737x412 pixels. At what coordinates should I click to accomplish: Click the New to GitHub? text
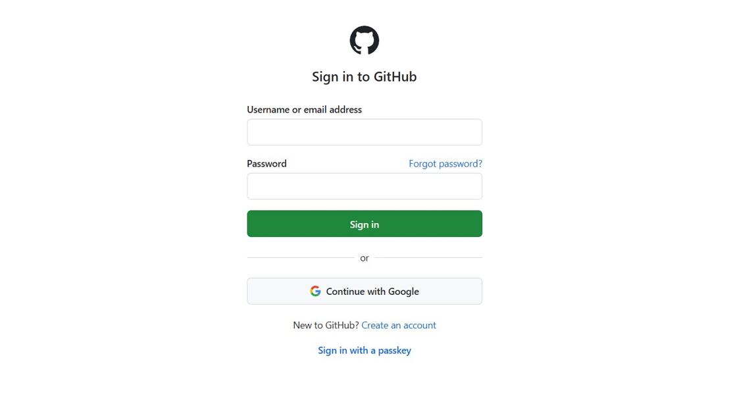click(x=326, y=325)
